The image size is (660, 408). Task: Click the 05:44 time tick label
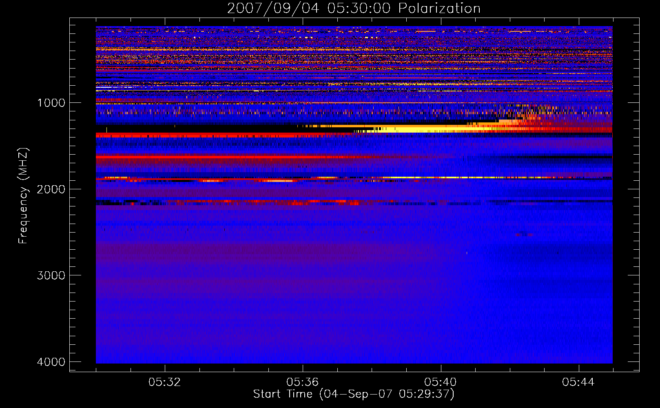578,382
